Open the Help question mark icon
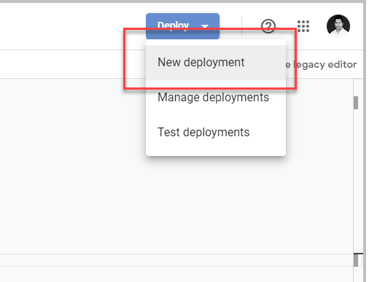This screenshot has height=282, width=369. (x=268, y=26)
